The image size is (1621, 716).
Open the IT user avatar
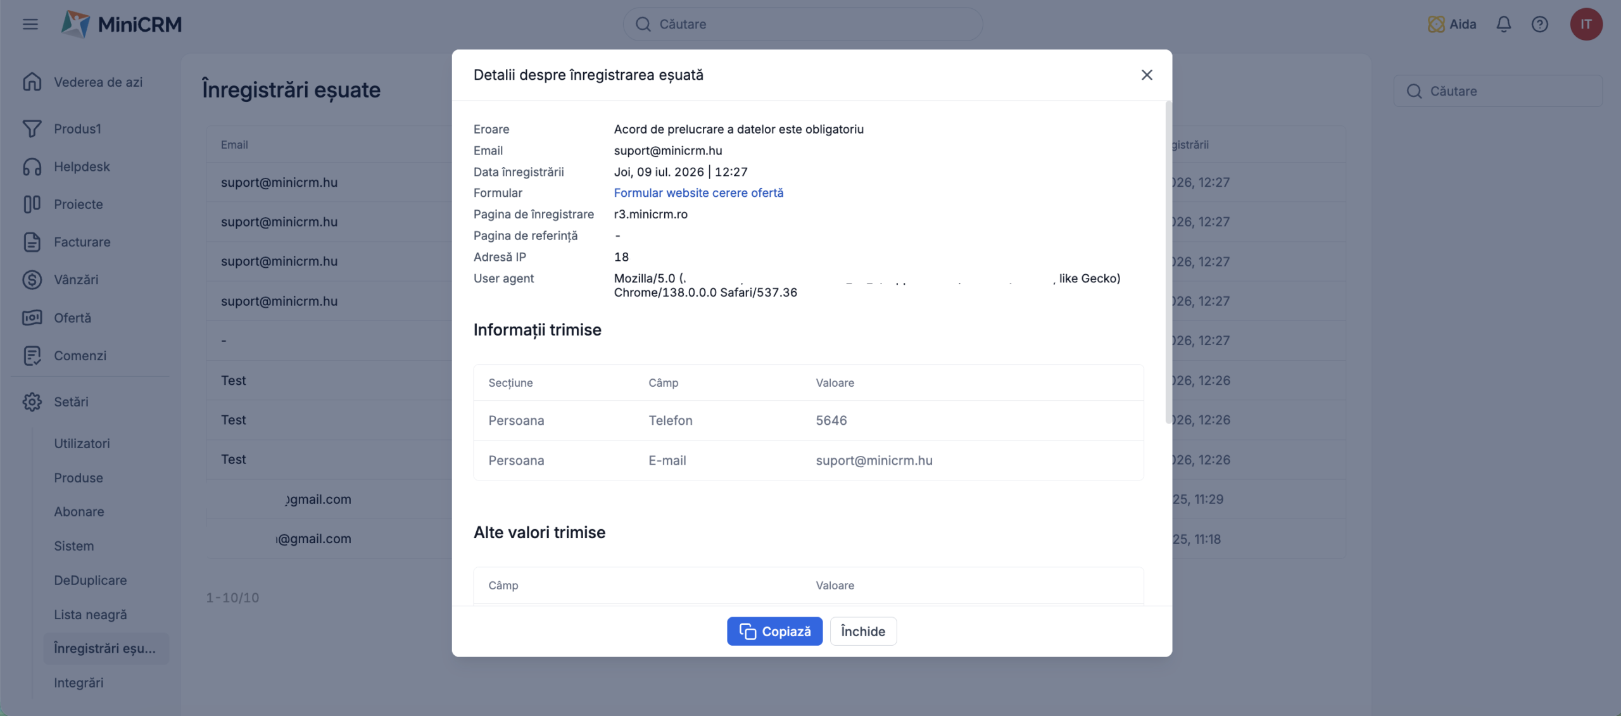pos(1586,24)
